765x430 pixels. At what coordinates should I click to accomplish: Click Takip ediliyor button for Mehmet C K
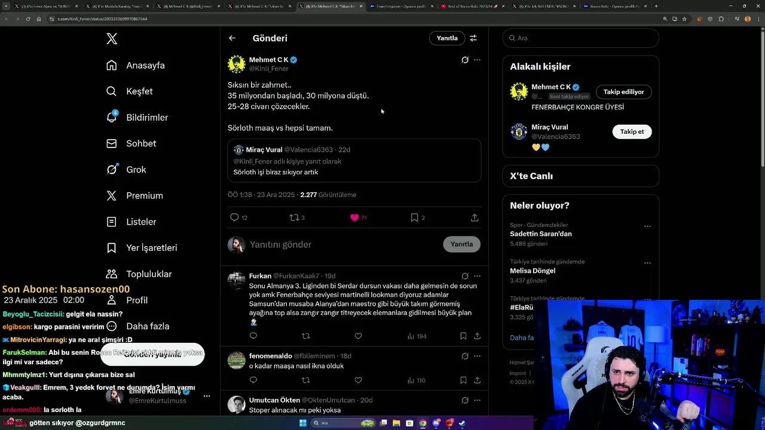(x=623, y=92)
